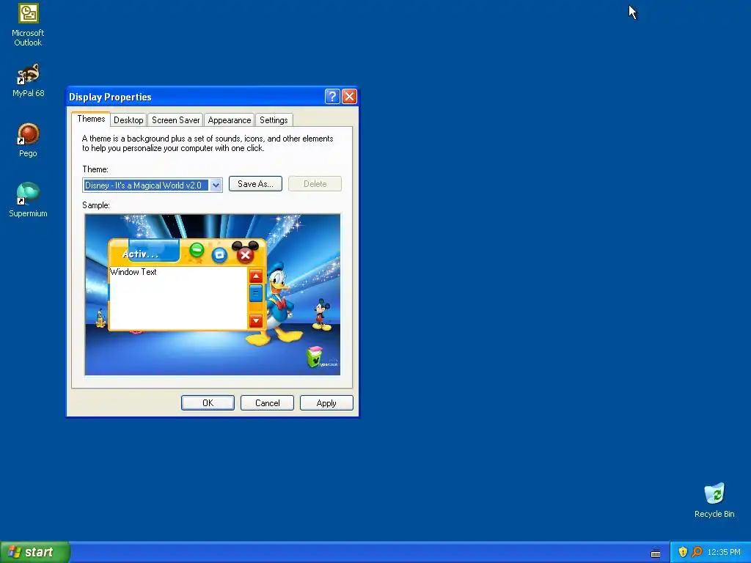The image size is (751, 563).
Task: Confirm with the OK button
Action: pos(208,403)
